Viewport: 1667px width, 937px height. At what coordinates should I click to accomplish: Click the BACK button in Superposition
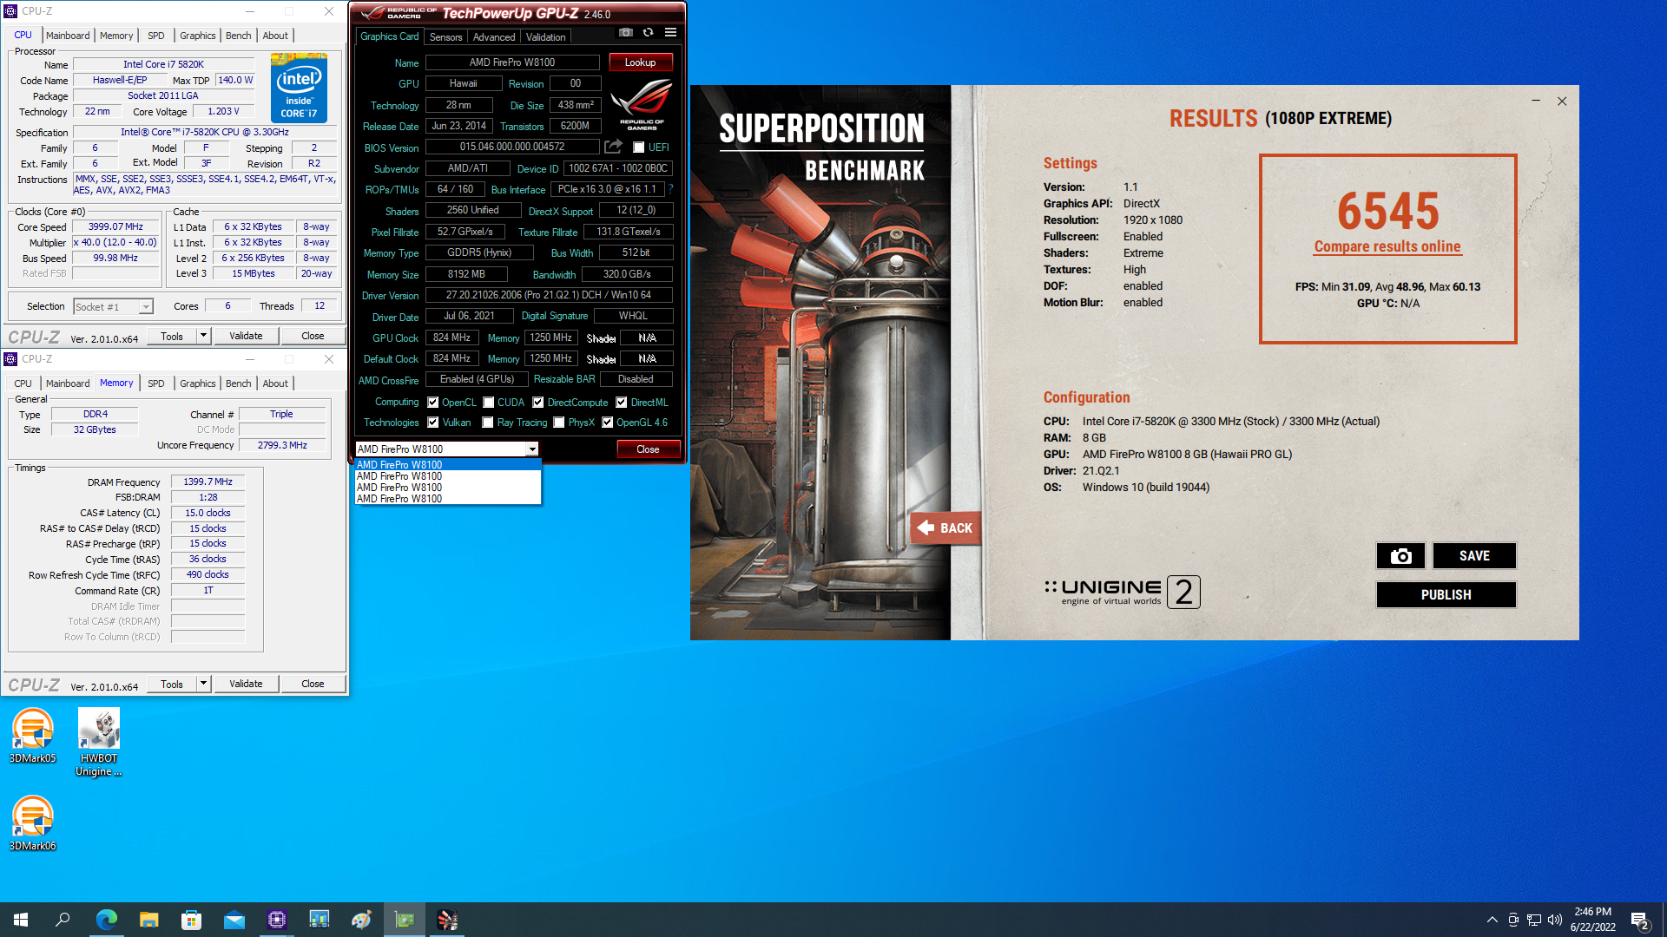(x=946, y=527)
